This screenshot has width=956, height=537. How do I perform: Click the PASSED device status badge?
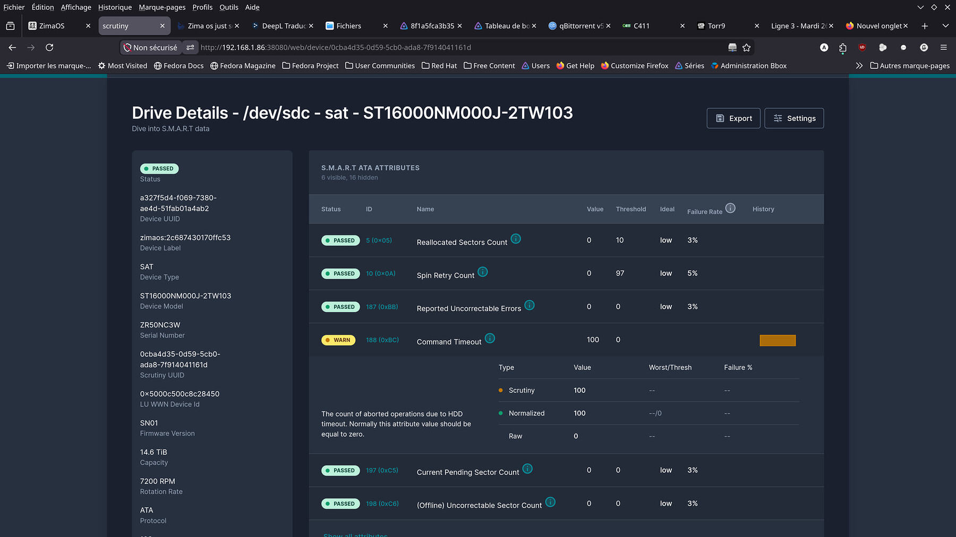click(x=159, y=169)
